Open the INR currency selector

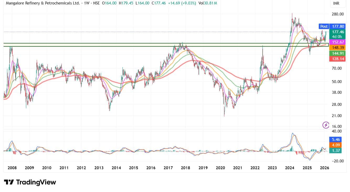(x=336, y=3)
